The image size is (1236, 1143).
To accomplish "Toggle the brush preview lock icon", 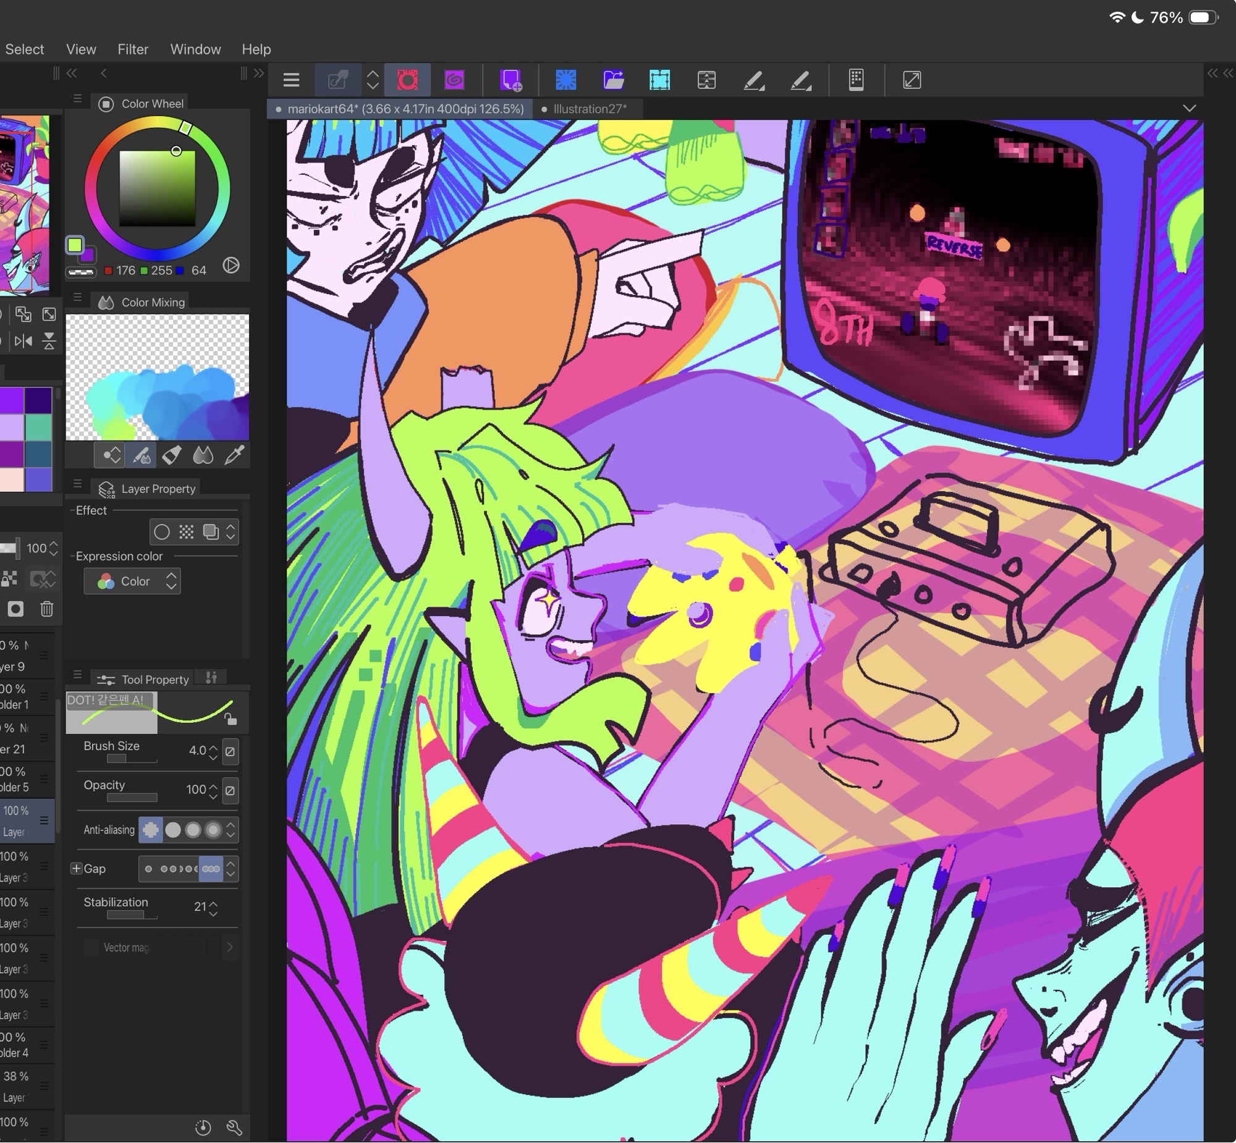I will [x=231, y=719].
